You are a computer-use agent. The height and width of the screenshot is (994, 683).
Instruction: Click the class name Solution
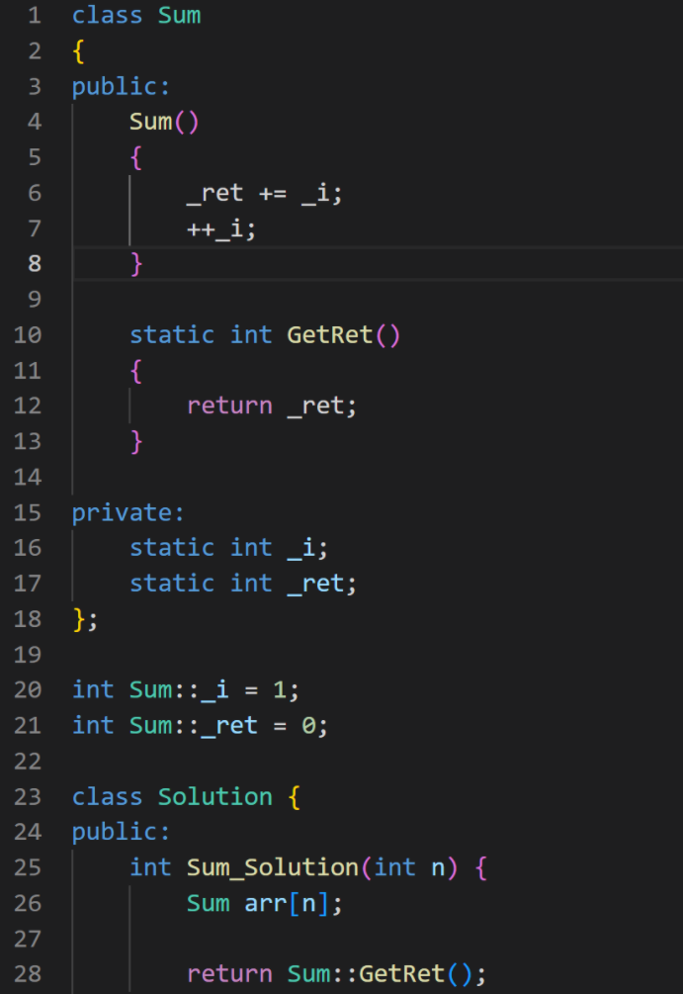coord(214,797)
